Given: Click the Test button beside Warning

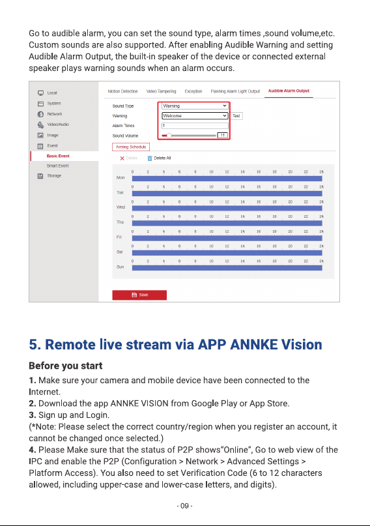Looking at the screenshot, I should (x=236, y=116).
